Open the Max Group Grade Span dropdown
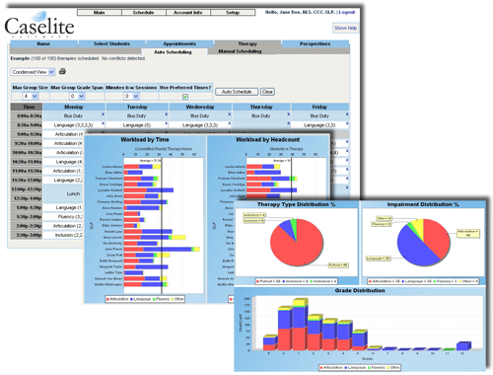Screen dimensions: 493x375 click(77, 96)
